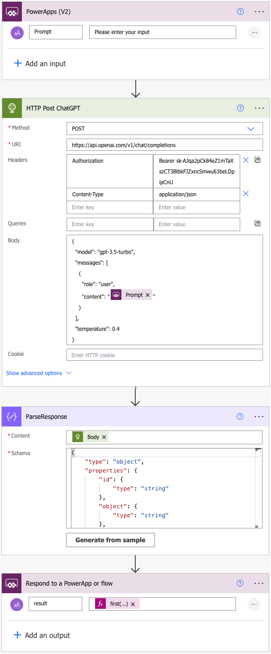This screenshot has height=654, width=271.
Task: Click the Cookie input field
Action: (165, 355)
